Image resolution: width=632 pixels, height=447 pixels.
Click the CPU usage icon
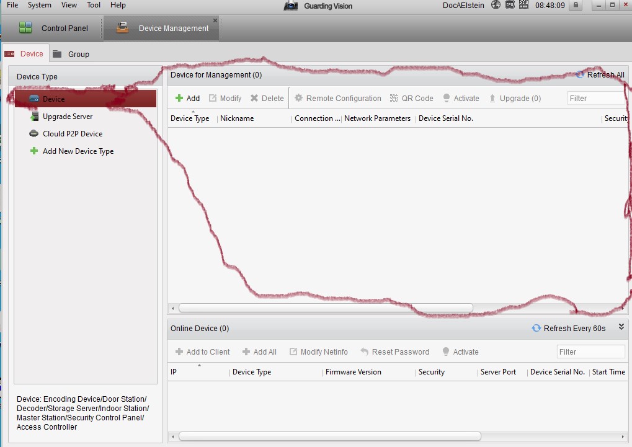click(510, 5)
